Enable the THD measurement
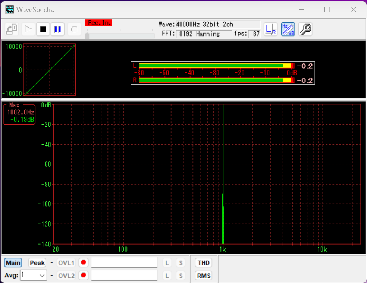Viewport: 367px width, 283px height. [204, 263]
